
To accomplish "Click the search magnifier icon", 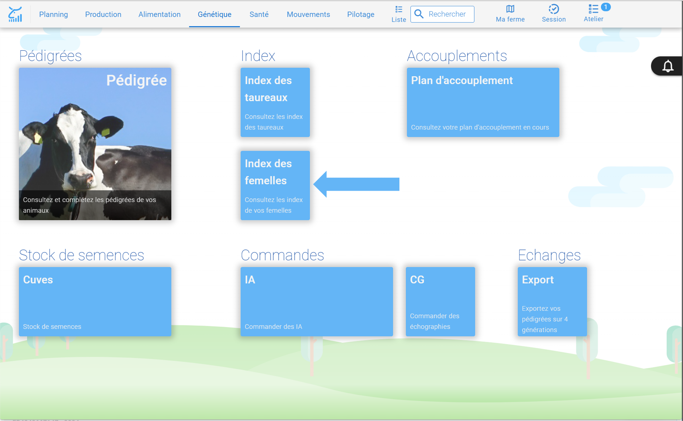I will pos(419,14).
